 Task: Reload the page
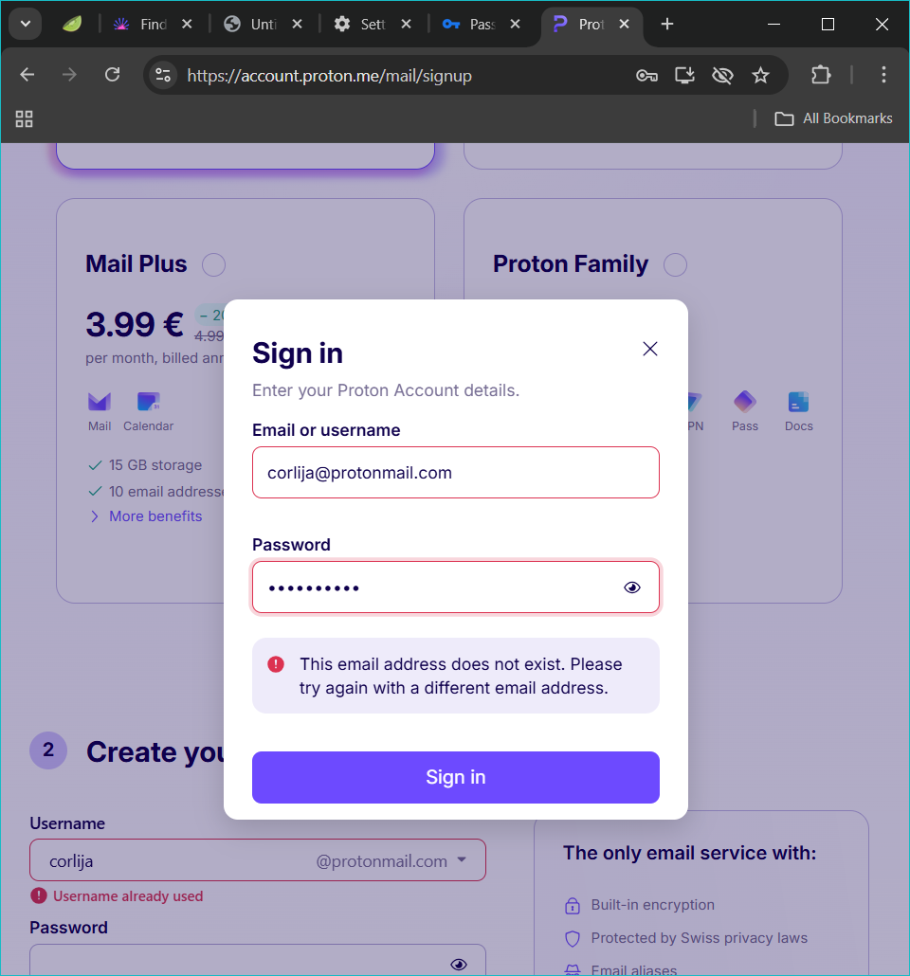click(112, 75)
